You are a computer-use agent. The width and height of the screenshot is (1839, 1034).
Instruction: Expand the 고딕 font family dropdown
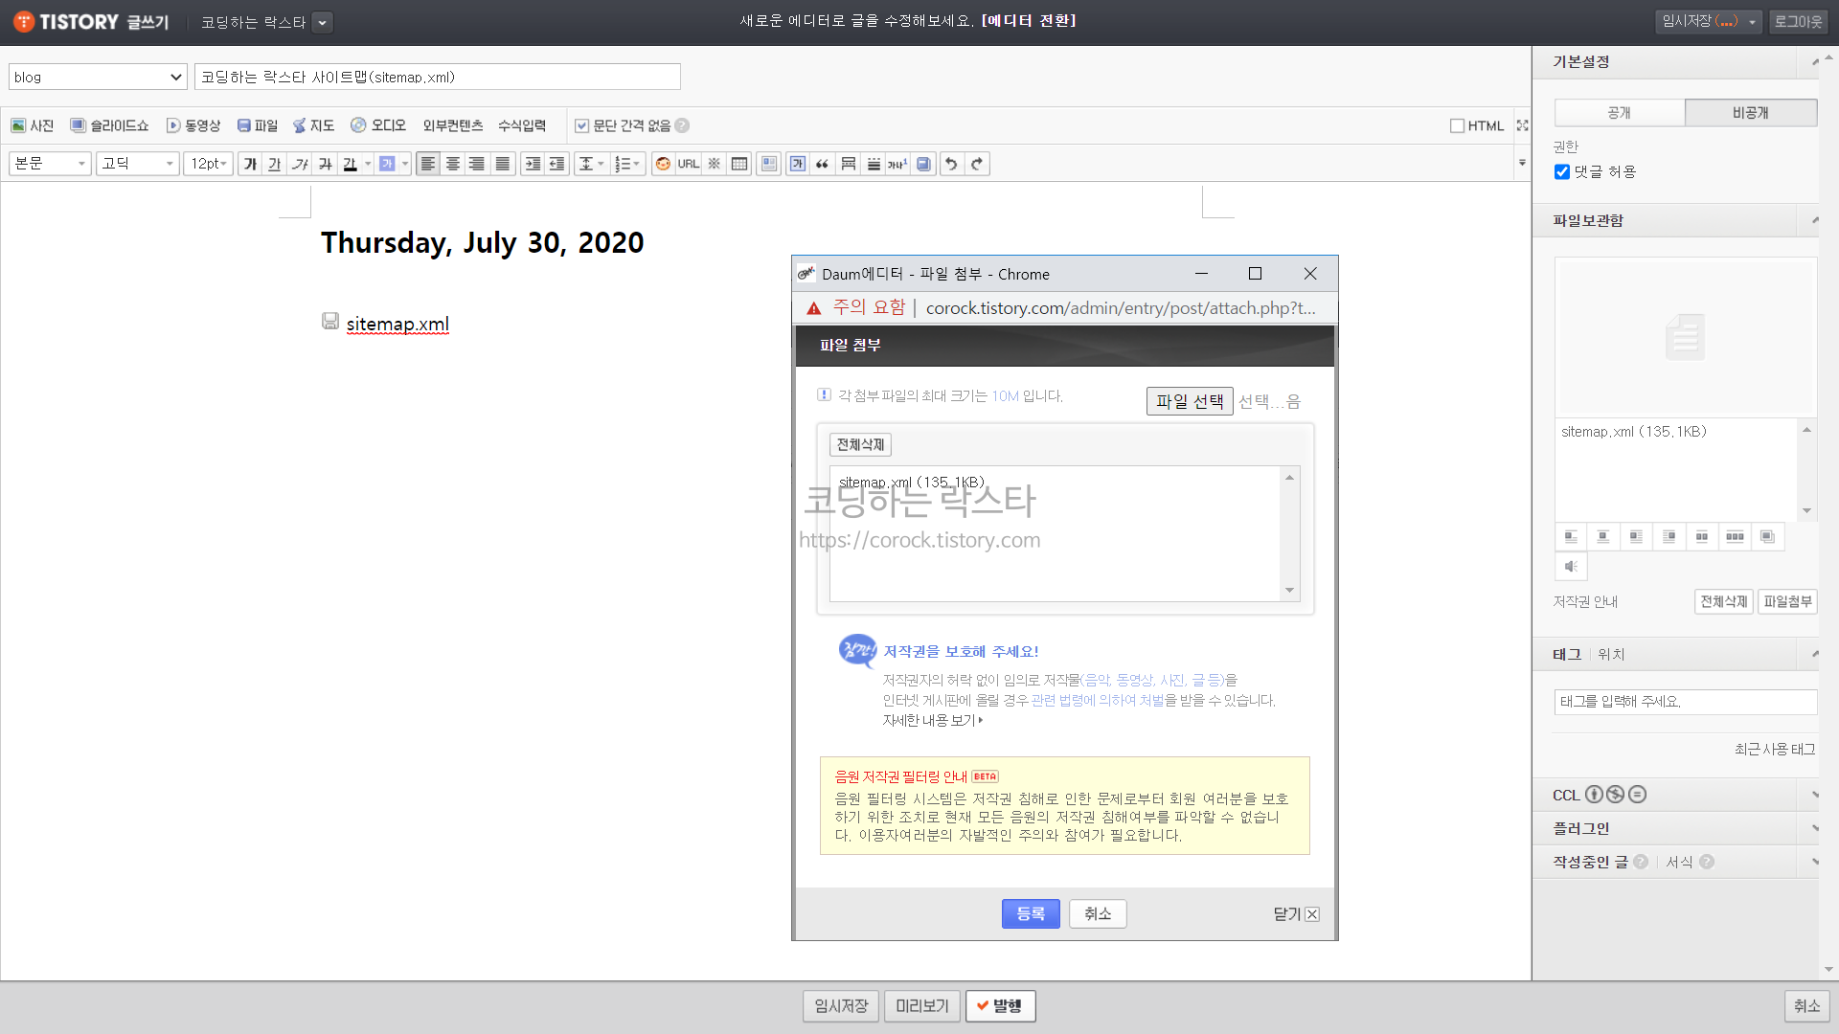tap(138, 164)
